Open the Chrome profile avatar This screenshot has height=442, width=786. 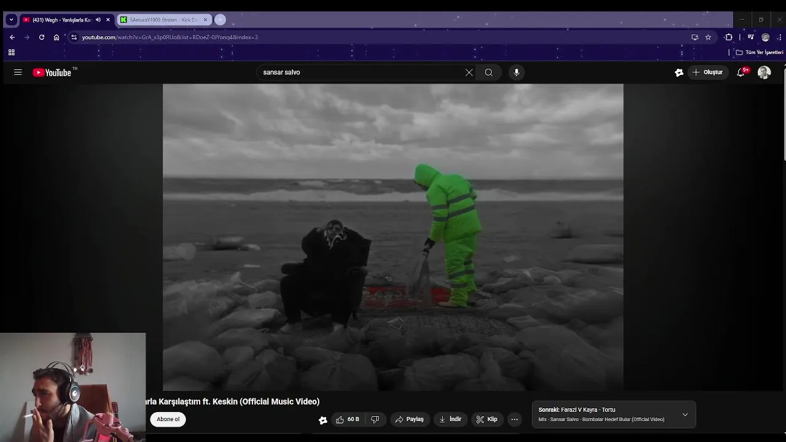point(765,37)
